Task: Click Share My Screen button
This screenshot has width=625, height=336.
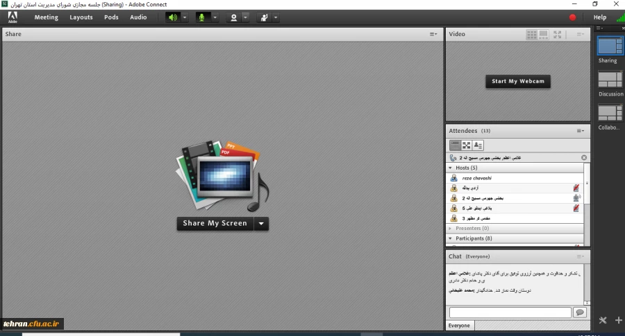Action: point(215,223)
